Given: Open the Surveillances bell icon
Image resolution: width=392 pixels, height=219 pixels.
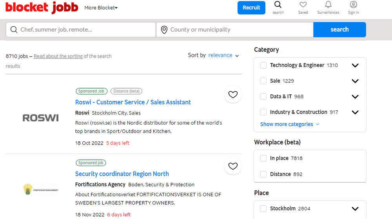Looking at the screenshot, I should 328,5.
